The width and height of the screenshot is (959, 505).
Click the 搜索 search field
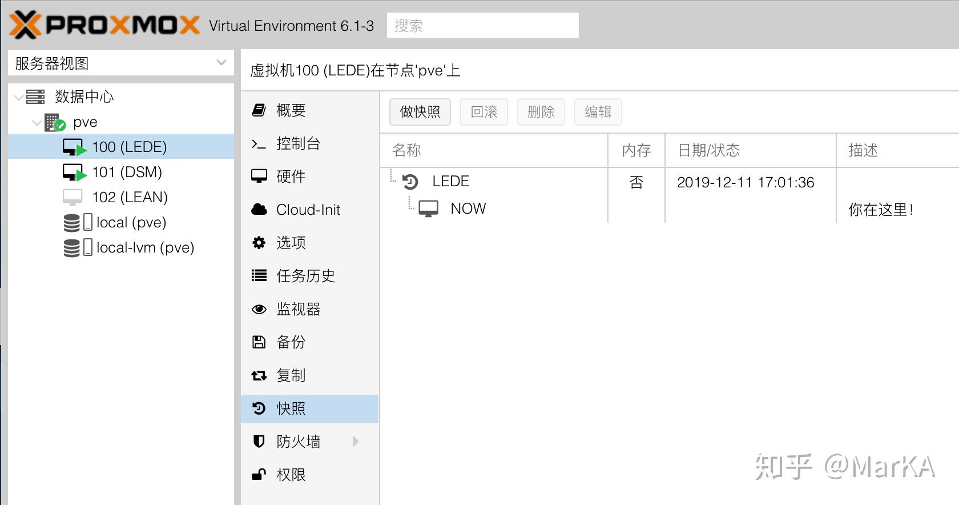[x=483, y=25]
